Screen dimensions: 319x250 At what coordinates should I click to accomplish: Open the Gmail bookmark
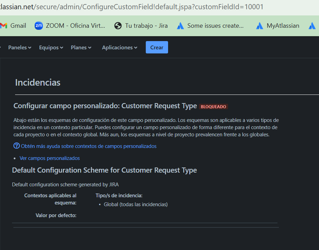point(13,26)
